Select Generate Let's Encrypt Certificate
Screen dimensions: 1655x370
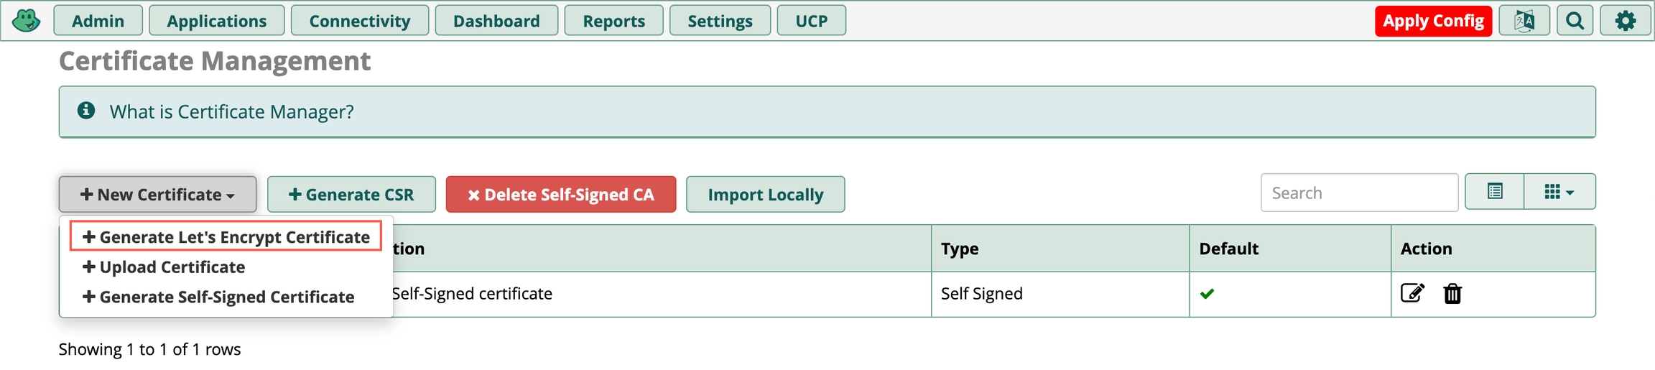click(226, 237)
